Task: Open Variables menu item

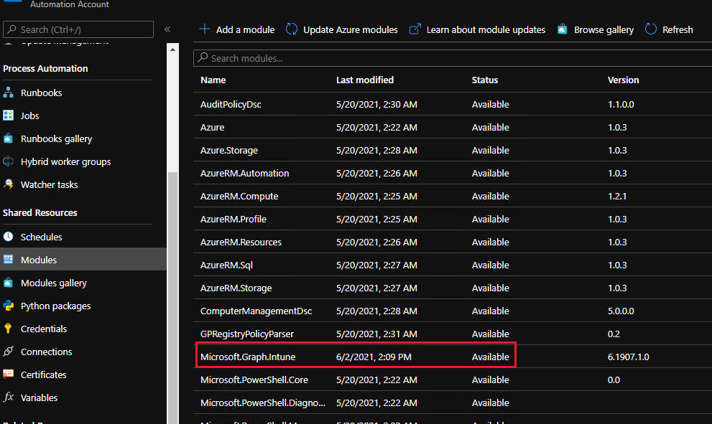Action: (x=39, y=397)
